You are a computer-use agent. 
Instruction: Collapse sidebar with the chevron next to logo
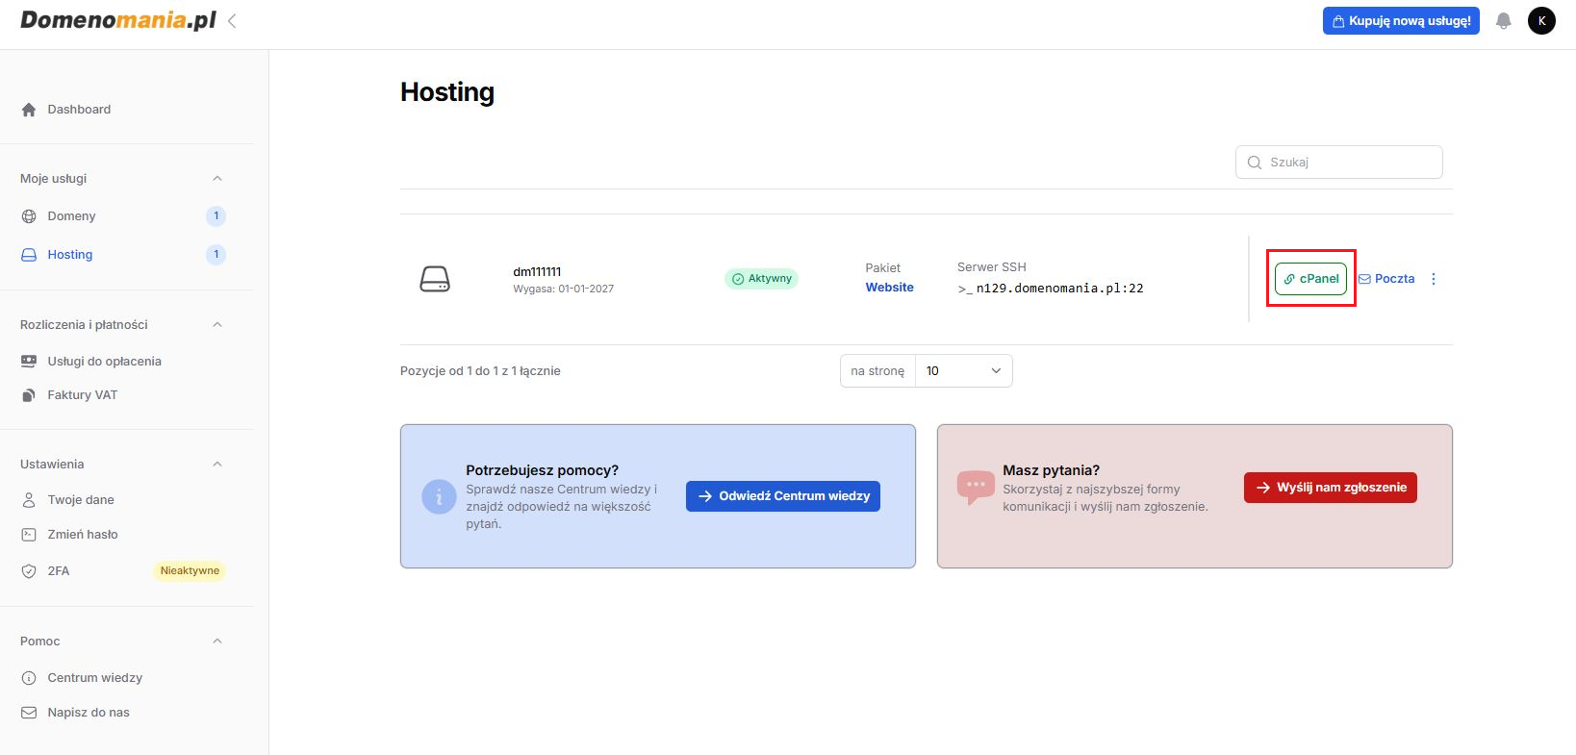[x=232, y=20]
